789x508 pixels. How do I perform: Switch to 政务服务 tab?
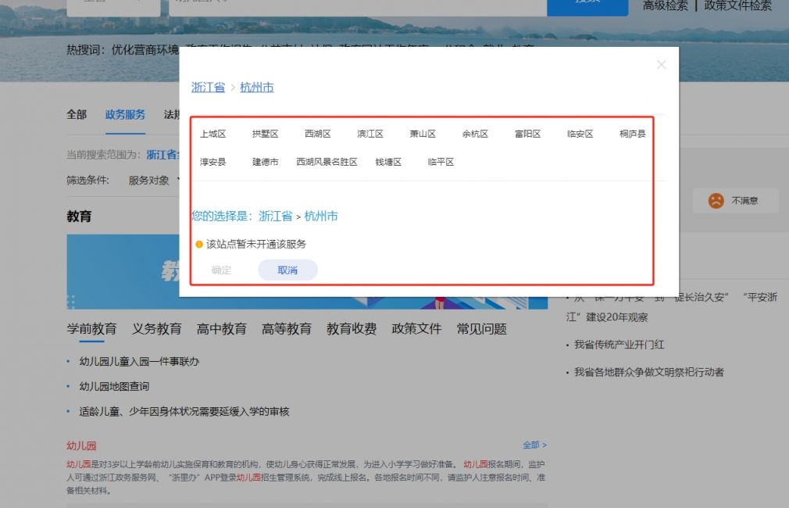click(125, 115)
